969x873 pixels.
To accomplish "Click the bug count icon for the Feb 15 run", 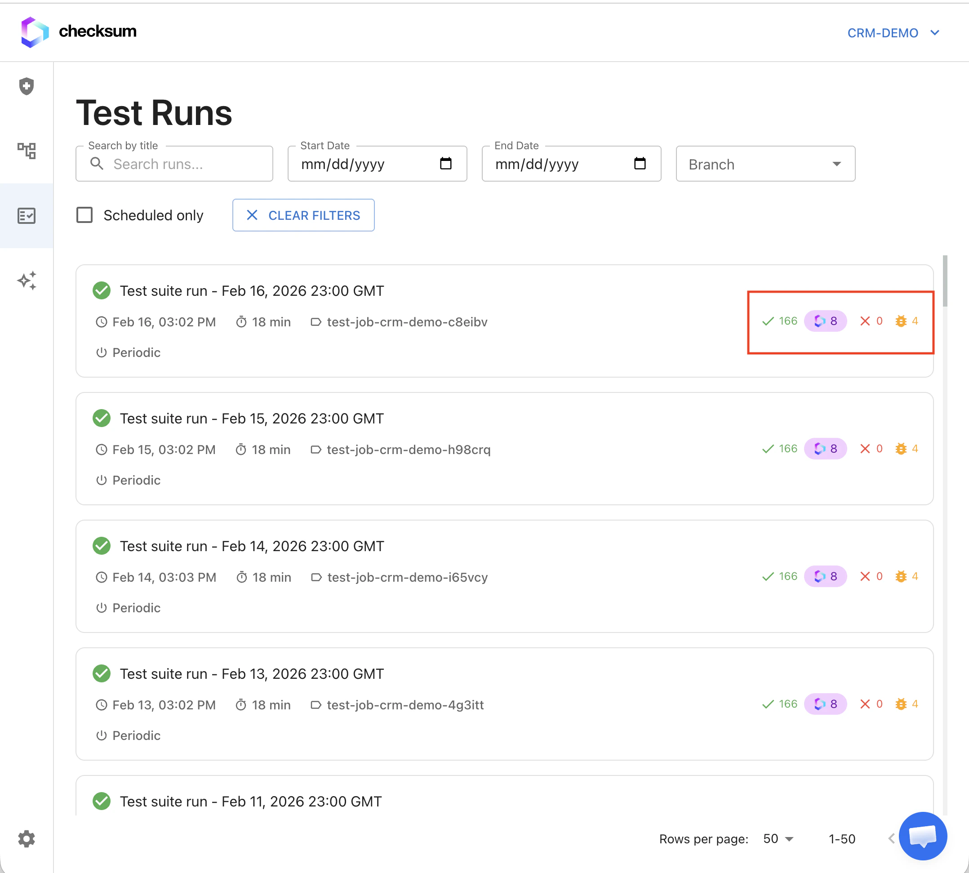I will 901,449.
